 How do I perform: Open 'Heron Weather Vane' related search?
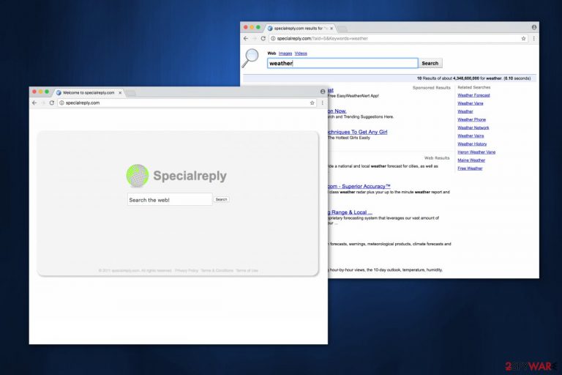coord(476,152)
